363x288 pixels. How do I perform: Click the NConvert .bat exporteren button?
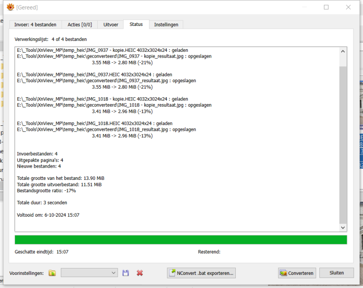201,273
